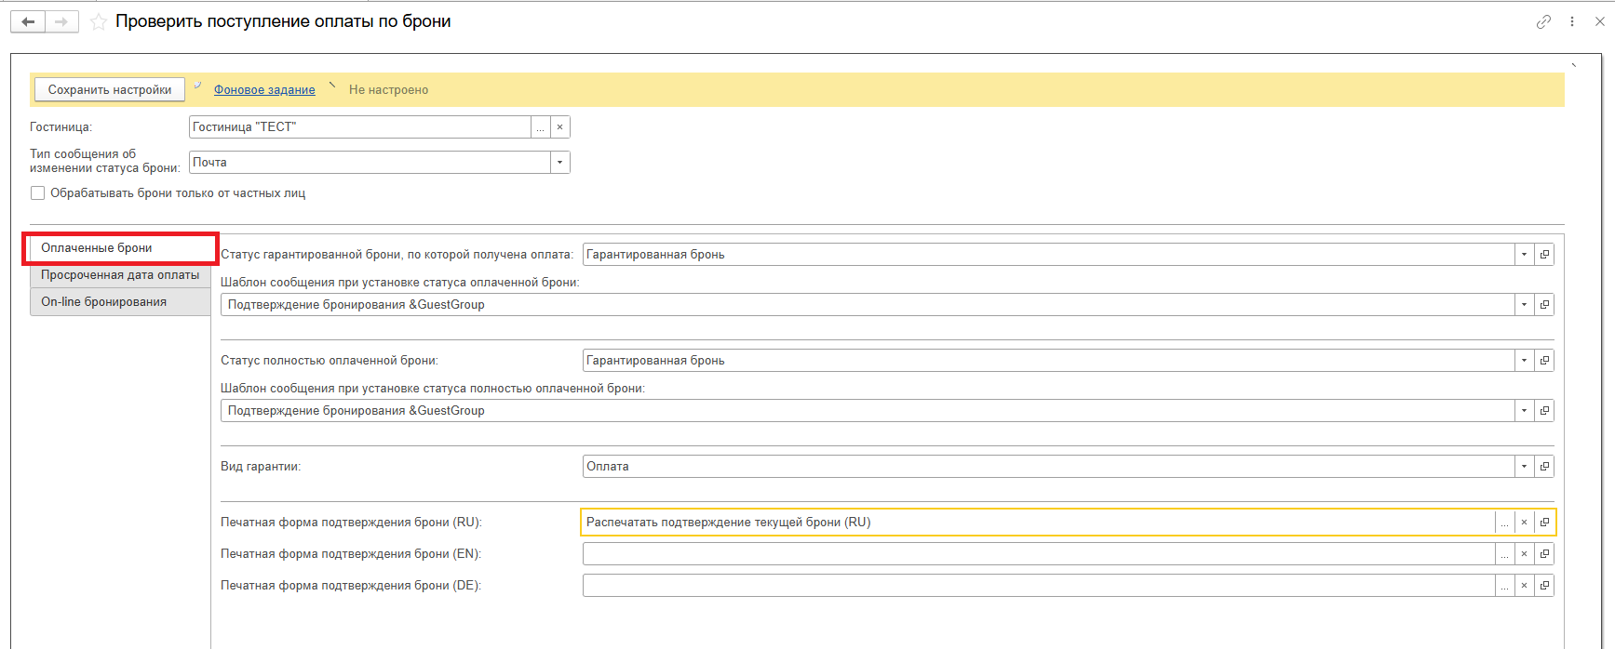Image resolution: width=1615 pixels, height=649 pixels.
Task: Open selection list for Печатная форма (RU)
Action: pyautogui.click(x=1504, y=523)
